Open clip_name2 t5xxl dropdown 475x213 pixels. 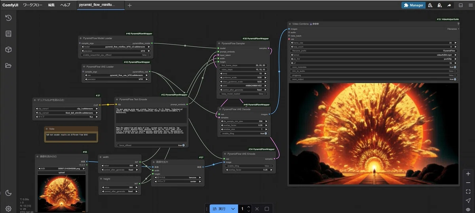point(67,112)
